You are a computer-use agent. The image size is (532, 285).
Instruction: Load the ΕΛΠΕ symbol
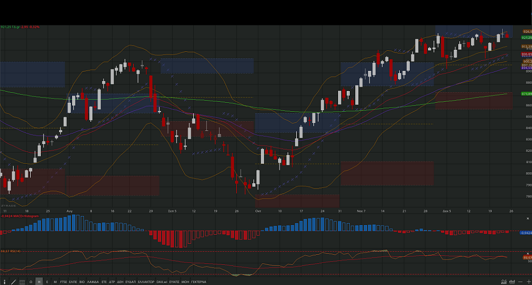coord(73,282)
